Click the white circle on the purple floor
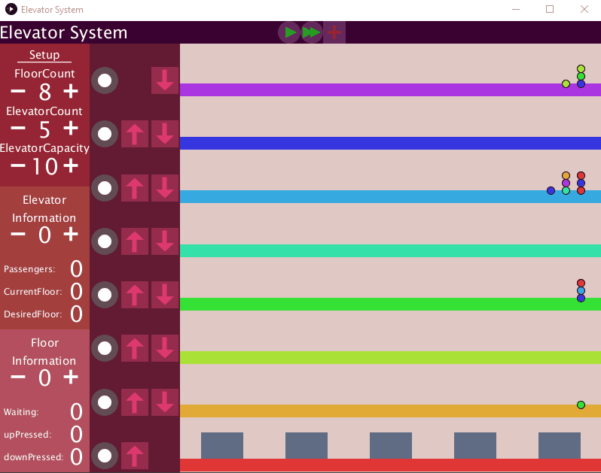Viewport: 601px width, 473px height. (x=105, y=80)
